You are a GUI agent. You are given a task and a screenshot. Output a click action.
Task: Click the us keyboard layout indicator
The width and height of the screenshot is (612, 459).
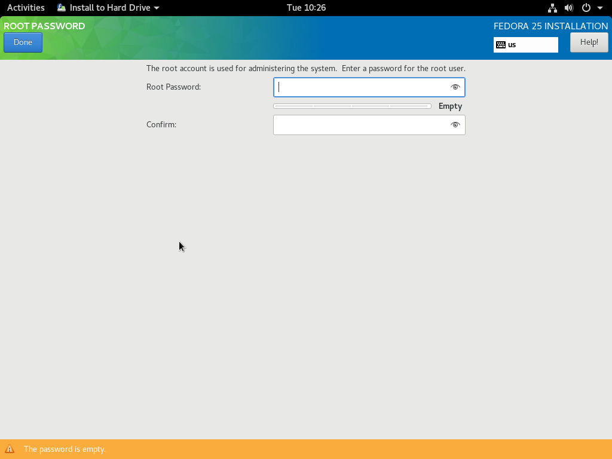pos(525,44)
